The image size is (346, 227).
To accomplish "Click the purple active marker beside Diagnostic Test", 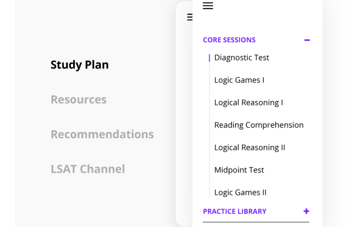I will (209, 58).
